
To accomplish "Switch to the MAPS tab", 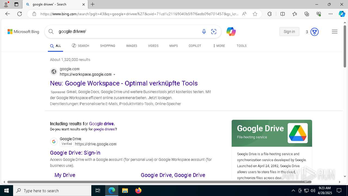I will [x=173, y=46].
